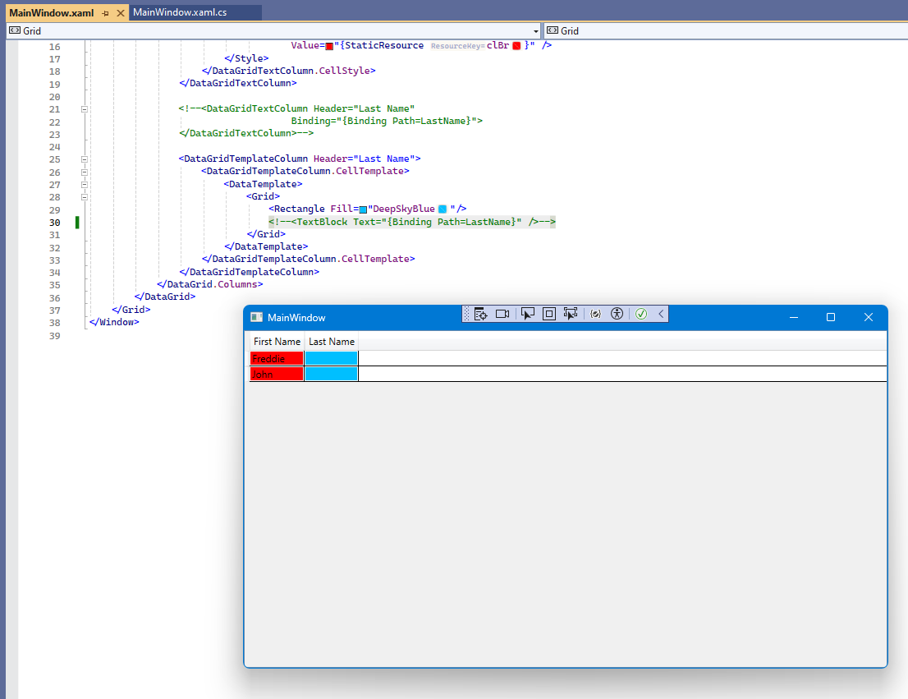Select the Freddie cell
Viewport: 908px width, 699px height.
[x=277, y=358]
